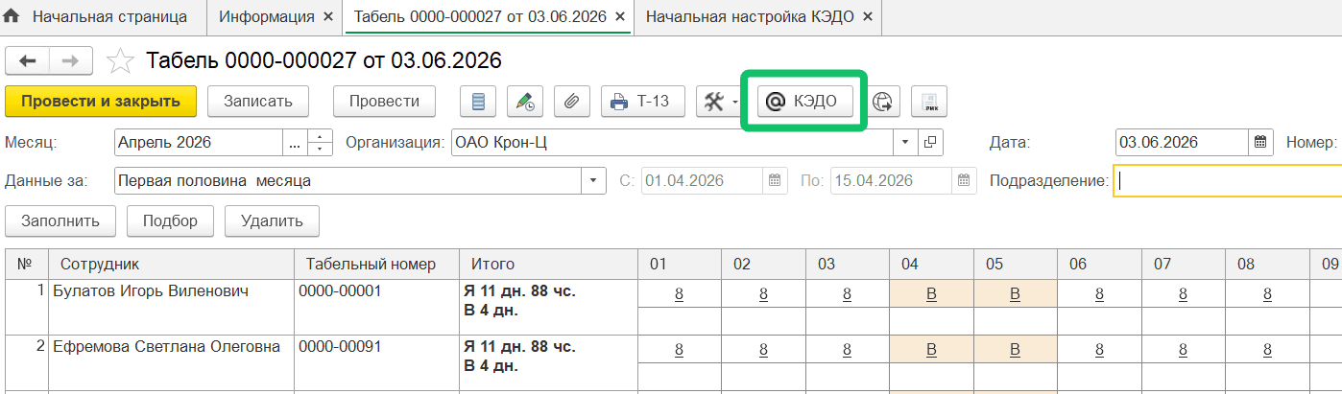This screenshot has width=1342, height=394.
Task: Click Ефремова's day 08 cell with 8
Action: [1267, 350]
